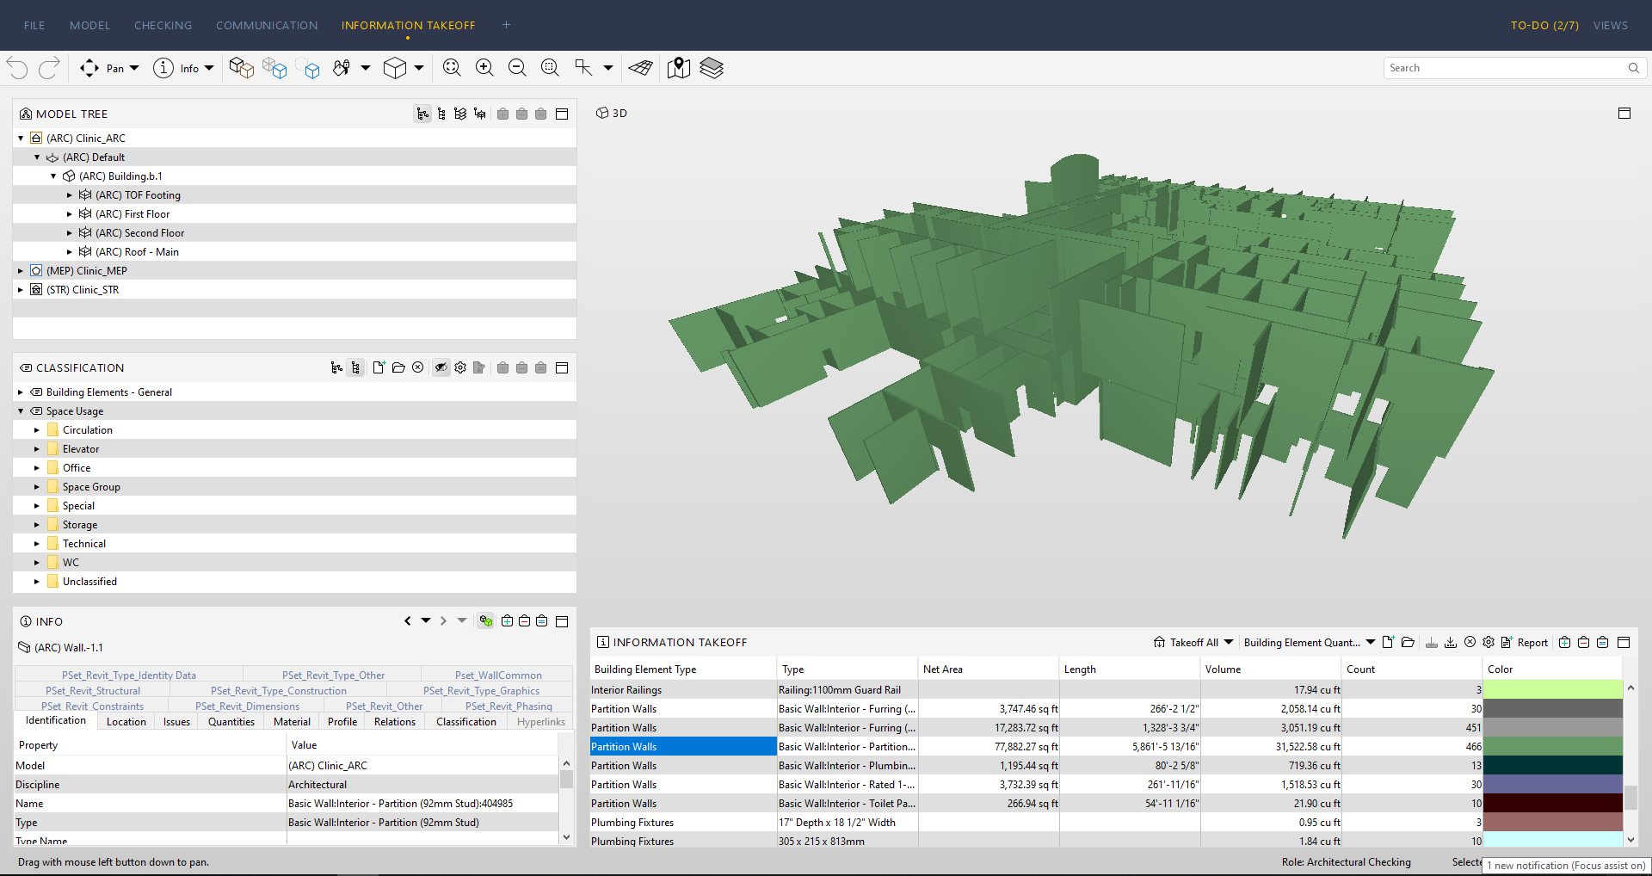Toggle the crossed-eye visibility button in Classification
Viewport: 1652px width, 876px height.
[x=441, y=367]
